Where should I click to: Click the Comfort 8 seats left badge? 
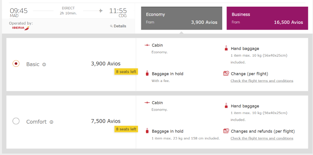coord(126,129)
